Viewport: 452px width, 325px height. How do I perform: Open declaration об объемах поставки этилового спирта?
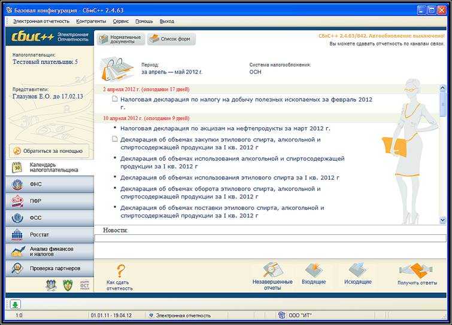[222, 211]
